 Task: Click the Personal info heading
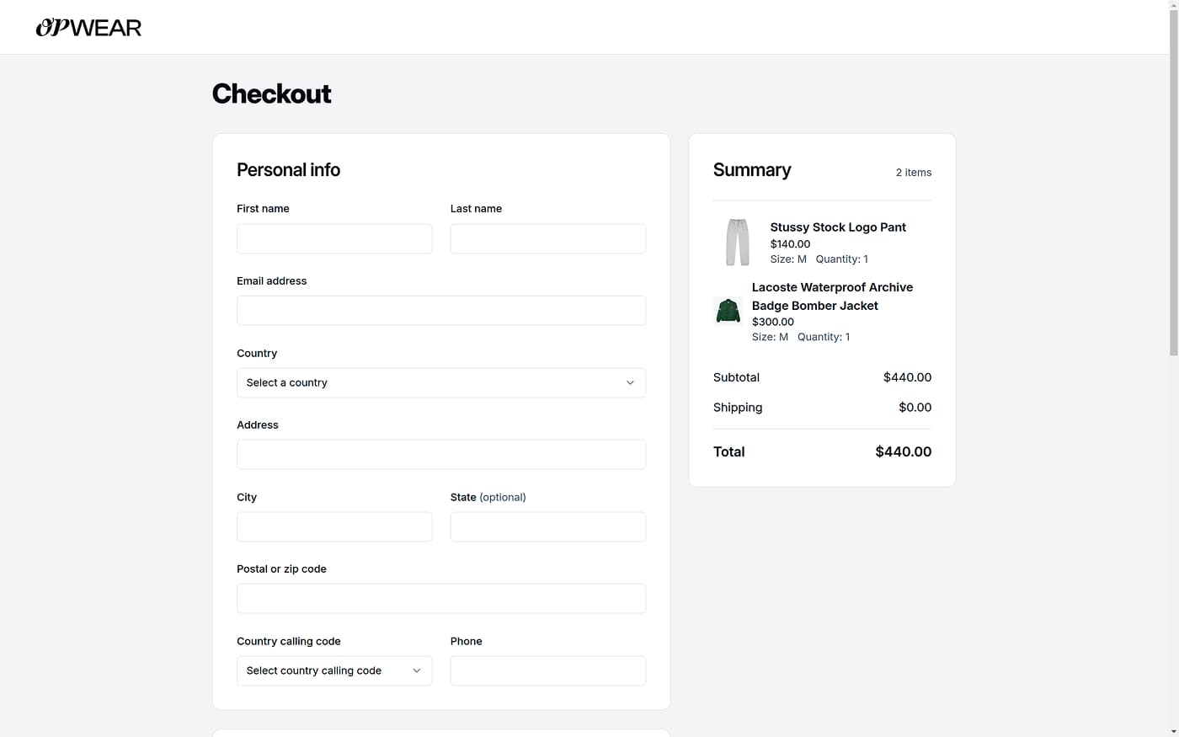tap(288, 170)
